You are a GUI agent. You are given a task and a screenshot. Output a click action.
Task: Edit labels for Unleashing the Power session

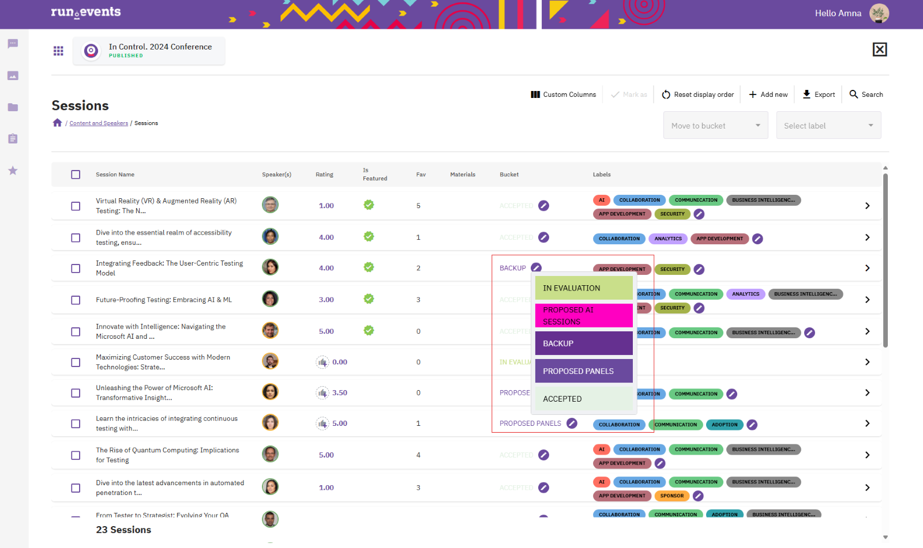click(x=731, y=394)
